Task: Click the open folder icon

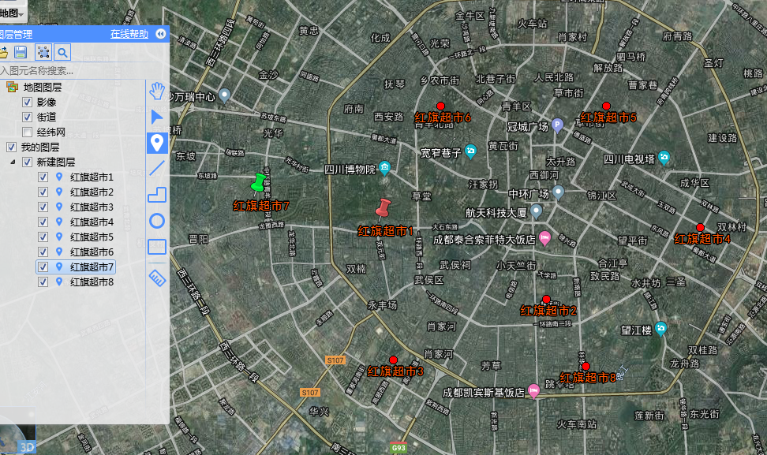Action: (x=3, y=52)
